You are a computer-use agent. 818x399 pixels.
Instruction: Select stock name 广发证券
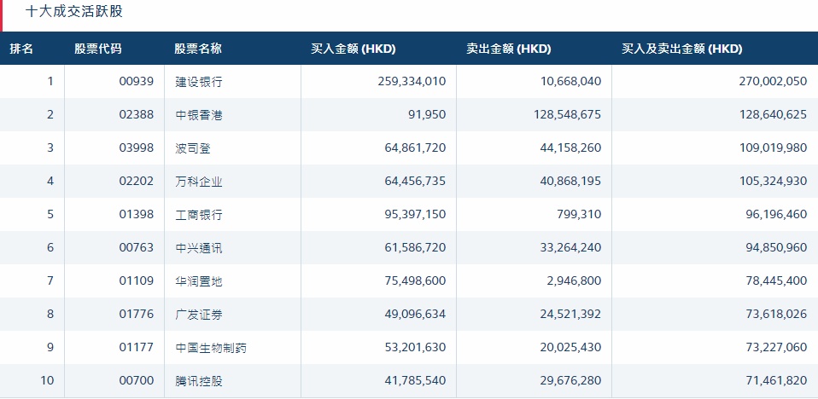point(199,315)
